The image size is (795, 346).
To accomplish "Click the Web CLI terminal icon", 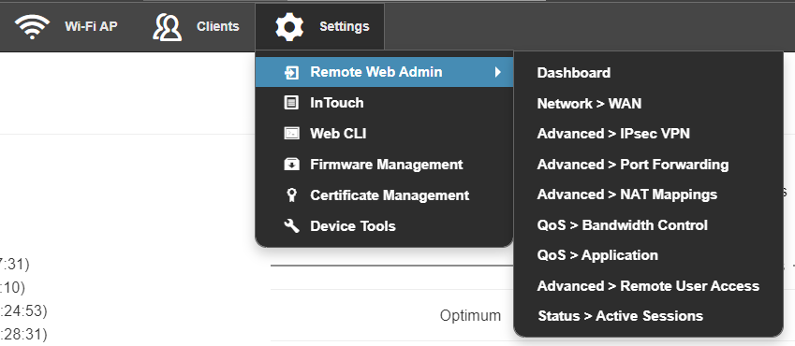I will click(291, 134).
